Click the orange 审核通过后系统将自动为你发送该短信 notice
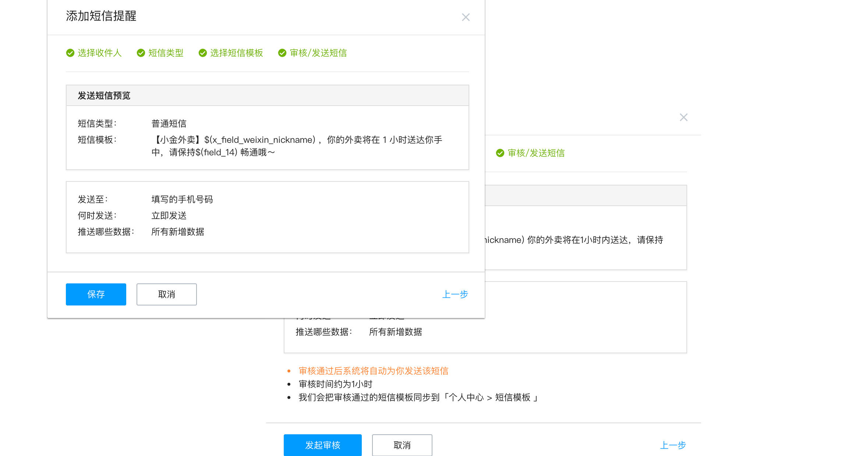Screen dimensions: 845x456 (x=374, y=371)
